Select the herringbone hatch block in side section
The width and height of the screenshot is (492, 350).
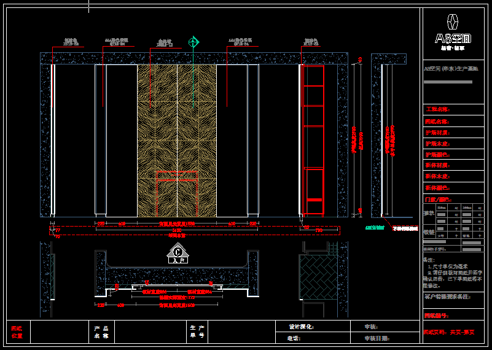click(x=318, y=277)
